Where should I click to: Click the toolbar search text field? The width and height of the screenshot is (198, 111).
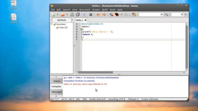[149, 14]
